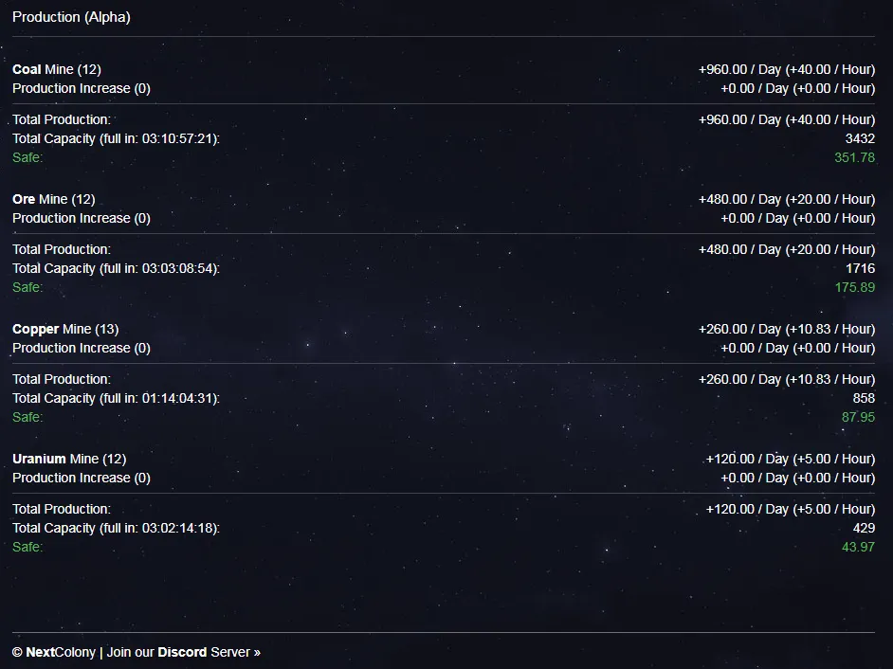The height and width of the screenshot is (669, 893).
Task: Select the Uranium Mine (12) label
Action: tap(69, 459)
